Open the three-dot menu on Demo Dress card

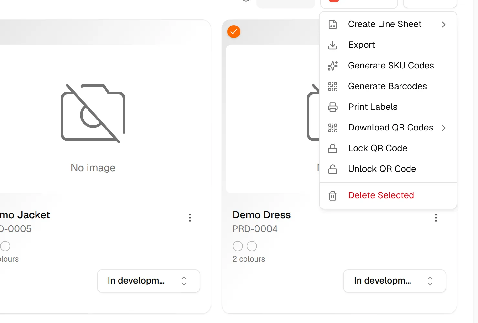436,218
